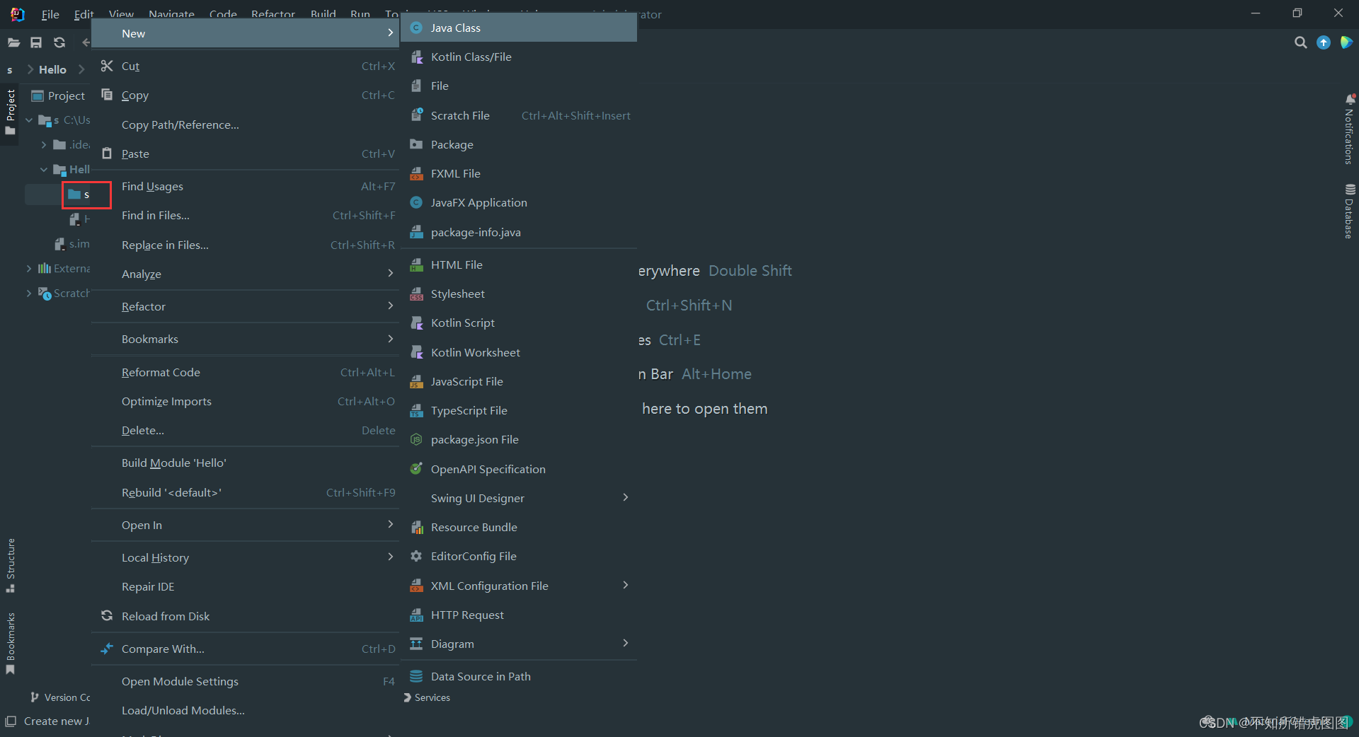
Task: Select Find in Files
Action: pos(246,215)
